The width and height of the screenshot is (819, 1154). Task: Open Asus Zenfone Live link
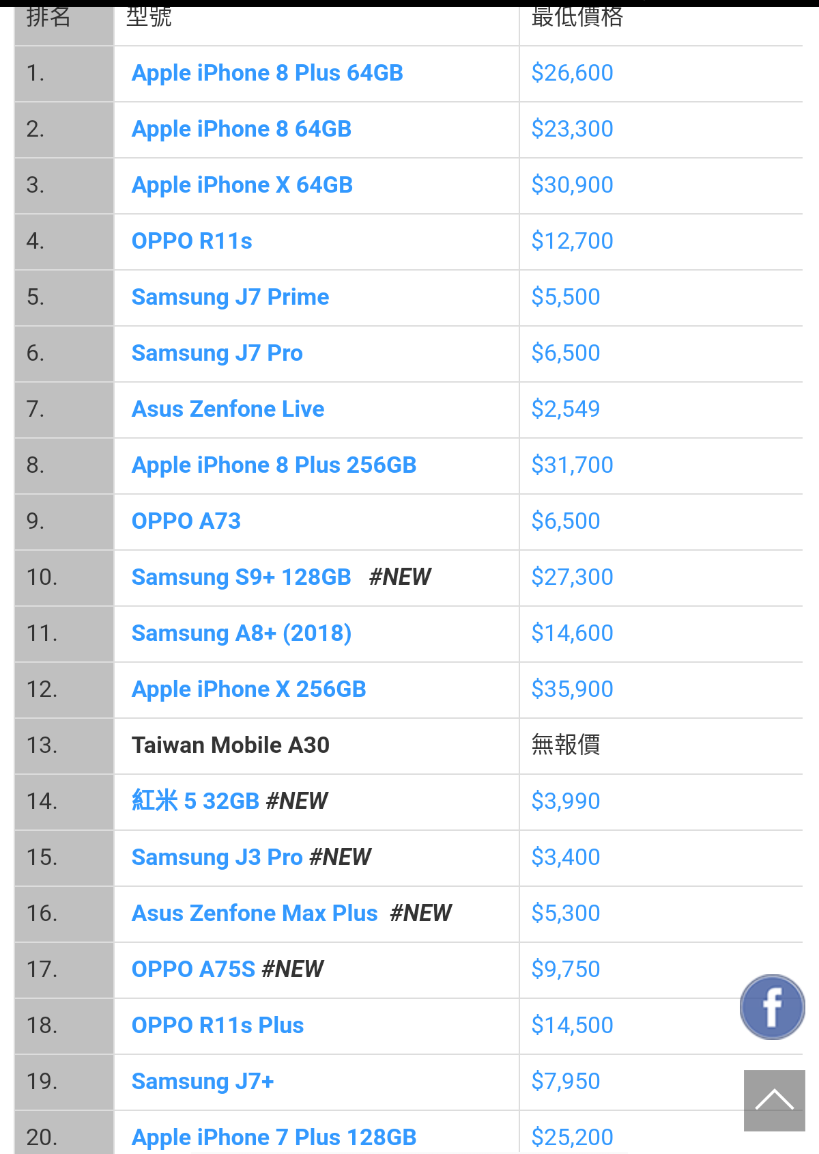coord(228,409)
